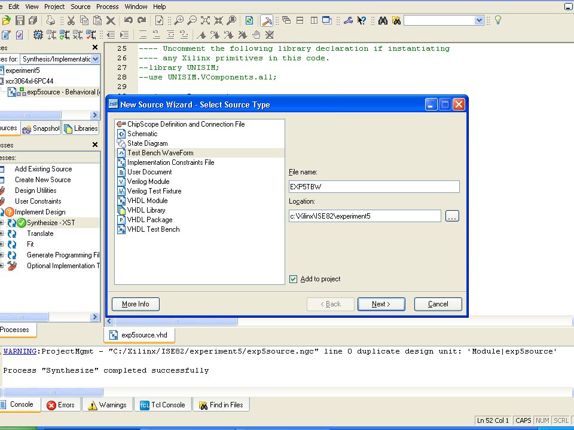Click the binoculars find icon
This screenshot has width=574, height=430.
coord(383,20)
